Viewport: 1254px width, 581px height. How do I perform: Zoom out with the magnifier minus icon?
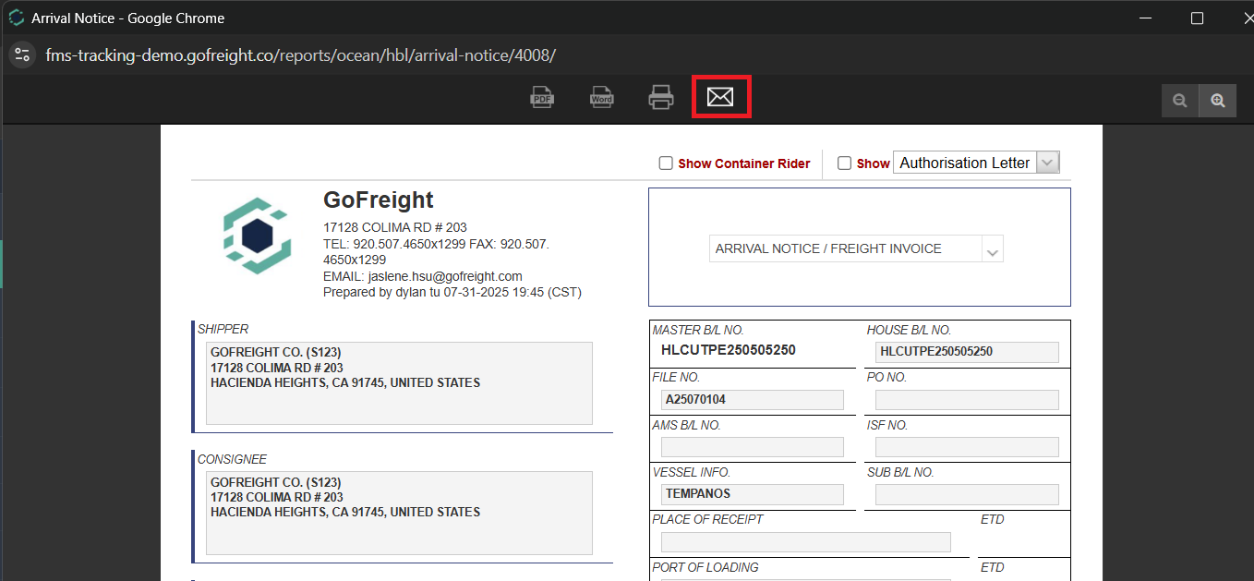click(x=1179, y=101)
